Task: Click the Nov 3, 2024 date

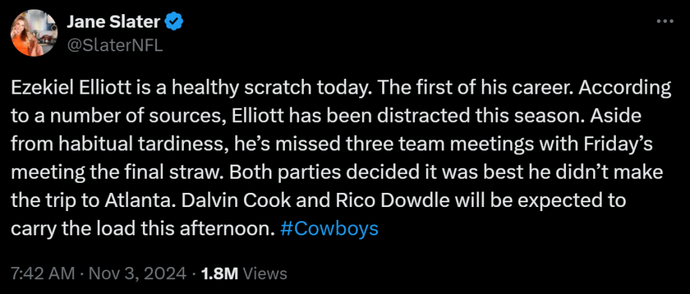Action: [139, 274]
